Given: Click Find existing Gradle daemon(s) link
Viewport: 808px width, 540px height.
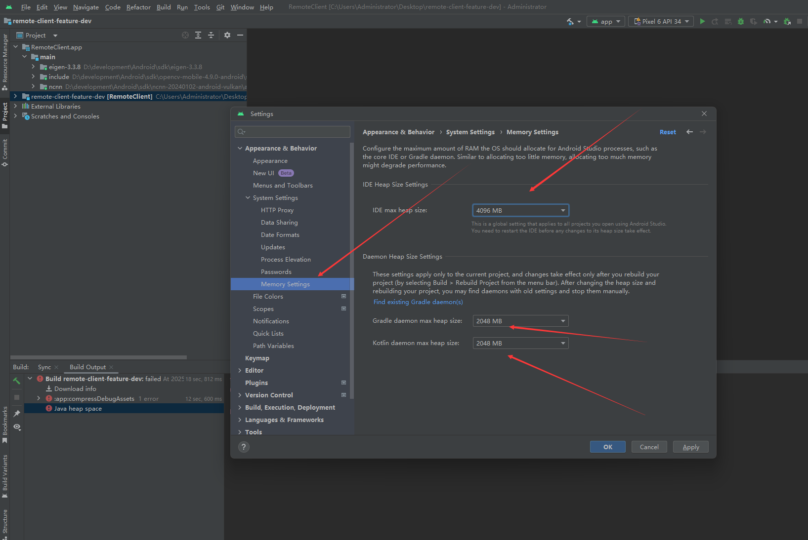Looking at the screenshot, I should point(418,302).
